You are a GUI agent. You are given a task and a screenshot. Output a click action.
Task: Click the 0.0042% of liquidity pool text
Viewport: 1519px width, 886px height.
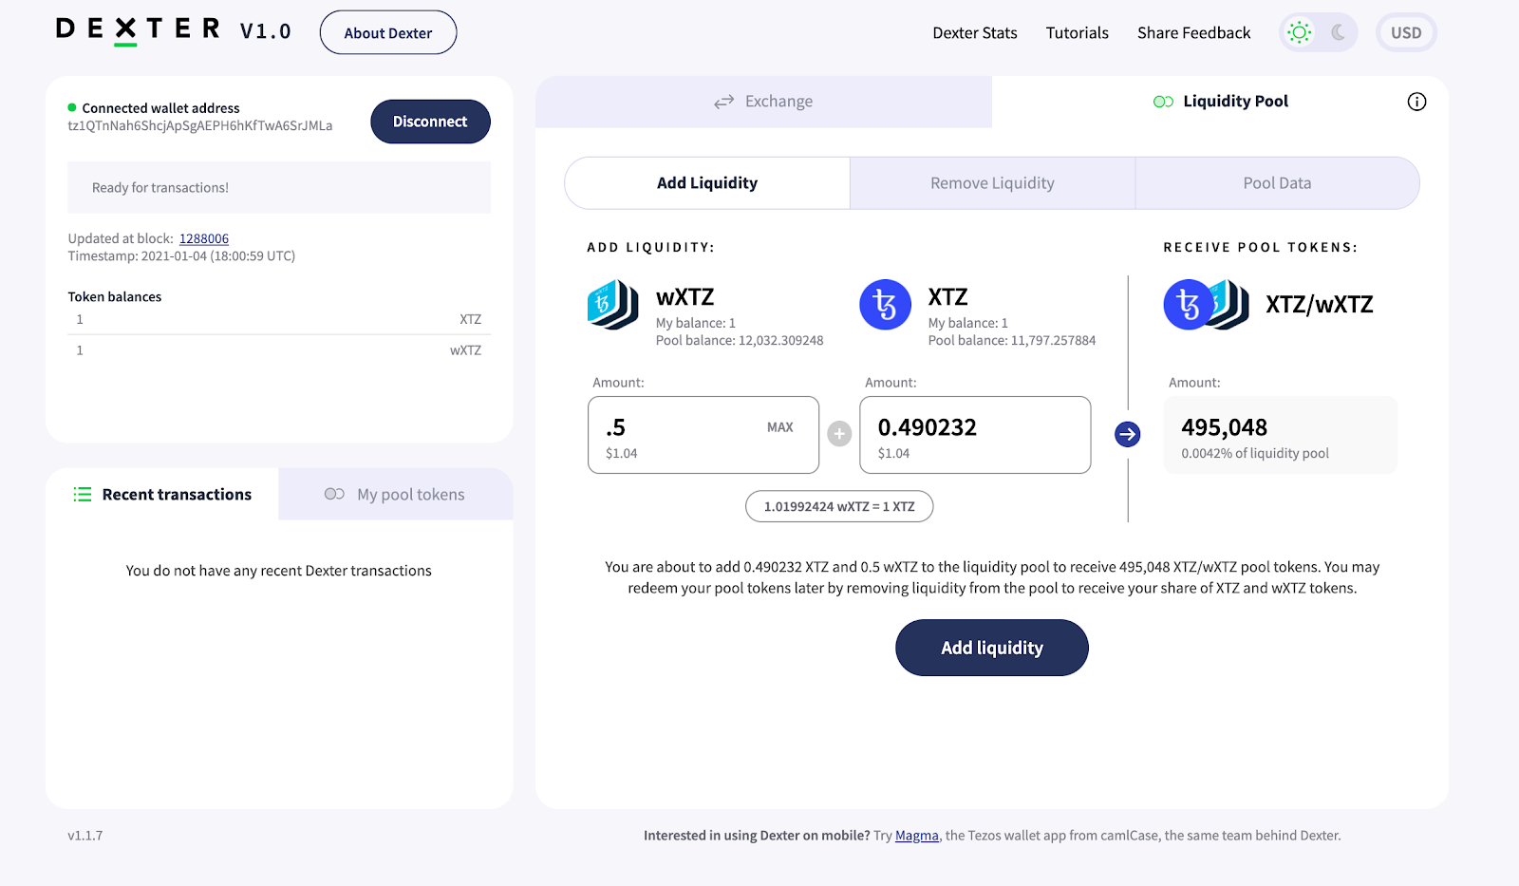(x=1255, y=453)
